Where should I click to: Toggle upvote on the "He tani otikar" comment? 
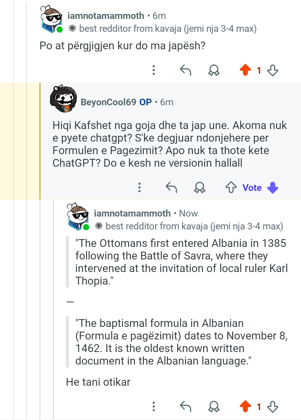click(x=246, y=407)
